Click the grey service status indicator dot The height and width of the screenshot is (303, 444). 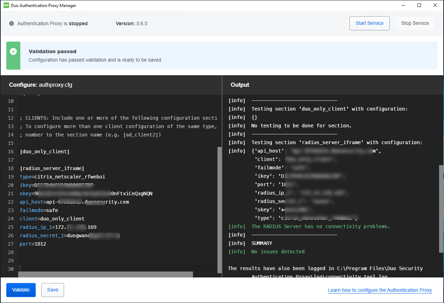pos(12,23)
